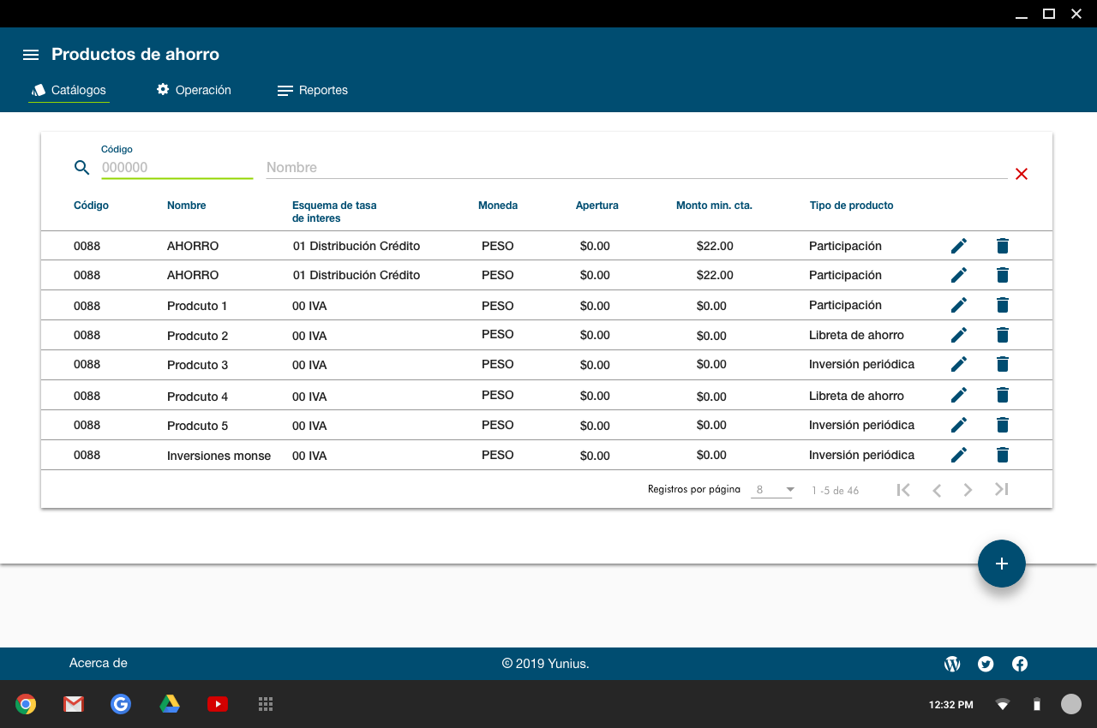
Task: Edit the Prodcuto 1 row
Action: point(959,305)
